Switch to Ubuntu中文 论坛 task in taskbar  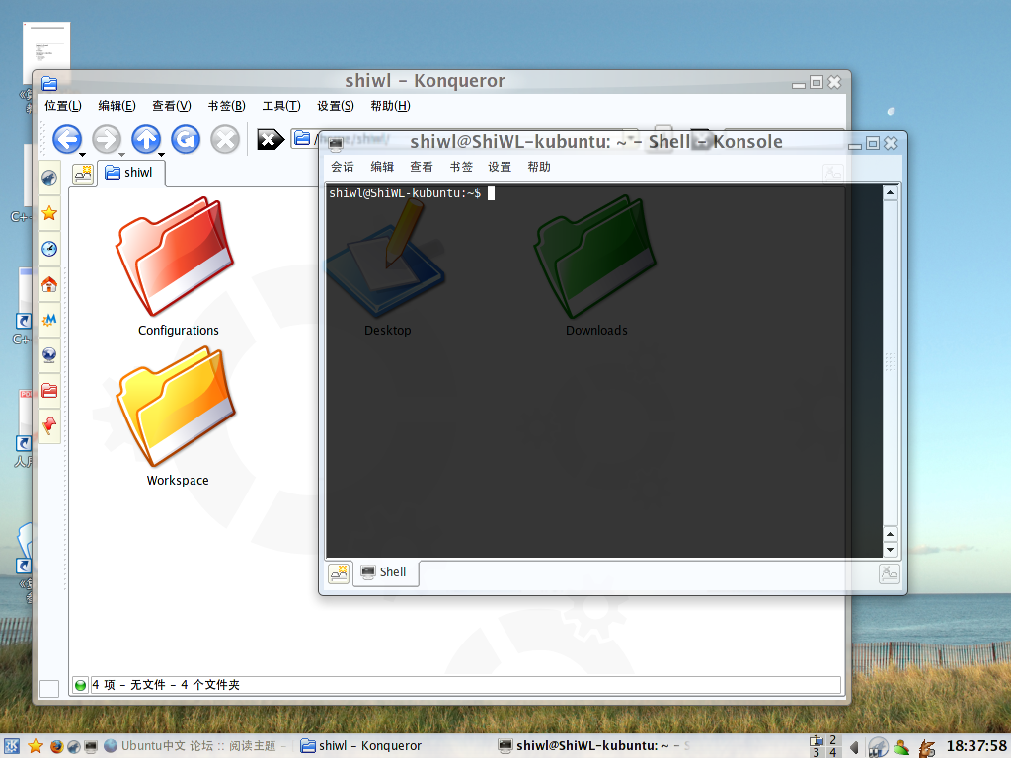pos(194,746)
